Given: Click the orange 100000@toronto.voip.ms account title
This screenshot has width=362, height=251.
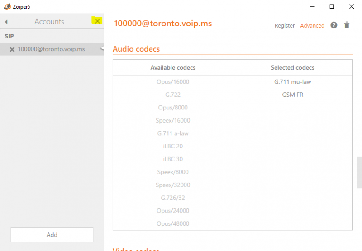Looking at the screenshot, I should (x=163, y=24).
